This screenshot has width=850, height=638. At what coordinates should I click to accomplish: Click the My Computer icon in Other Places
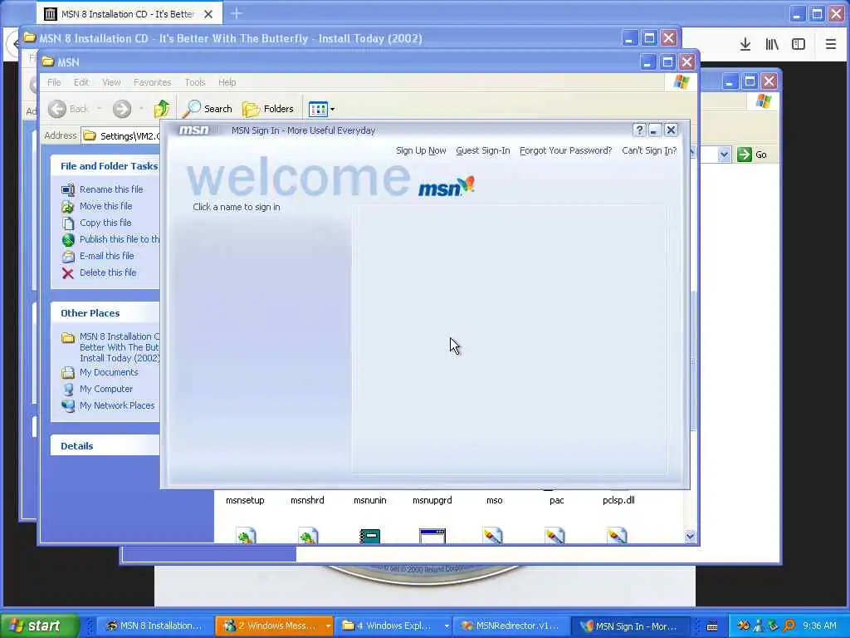[68, 389]
